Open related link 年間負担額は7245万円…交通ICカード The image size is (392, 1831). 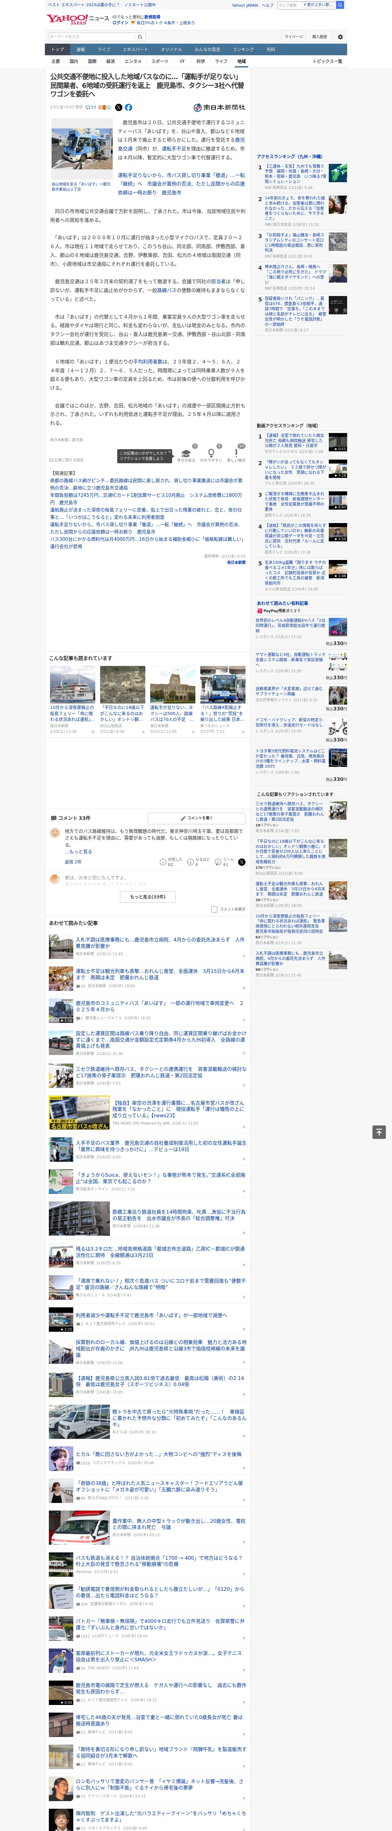coord(146,498)
